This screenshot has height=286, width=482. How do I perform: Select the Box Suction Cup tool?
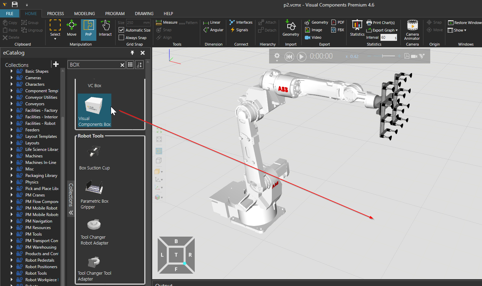(95, 158)
